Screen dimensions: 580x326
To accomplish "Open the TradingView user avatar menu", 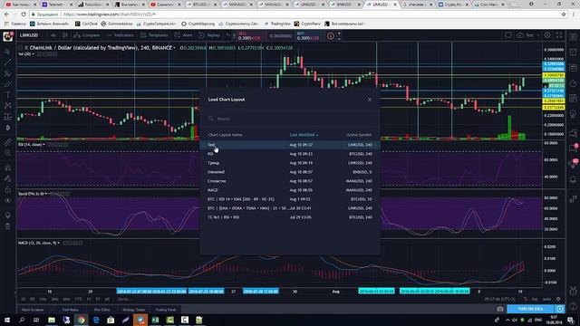I will [x=8, y=36].
